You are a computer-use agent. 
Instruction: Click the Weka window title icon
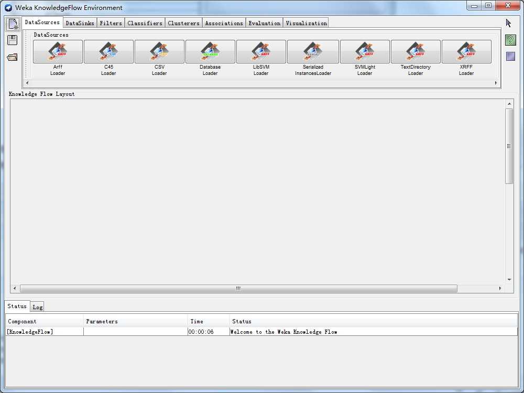pyautogui.click(x=8, y=8)
